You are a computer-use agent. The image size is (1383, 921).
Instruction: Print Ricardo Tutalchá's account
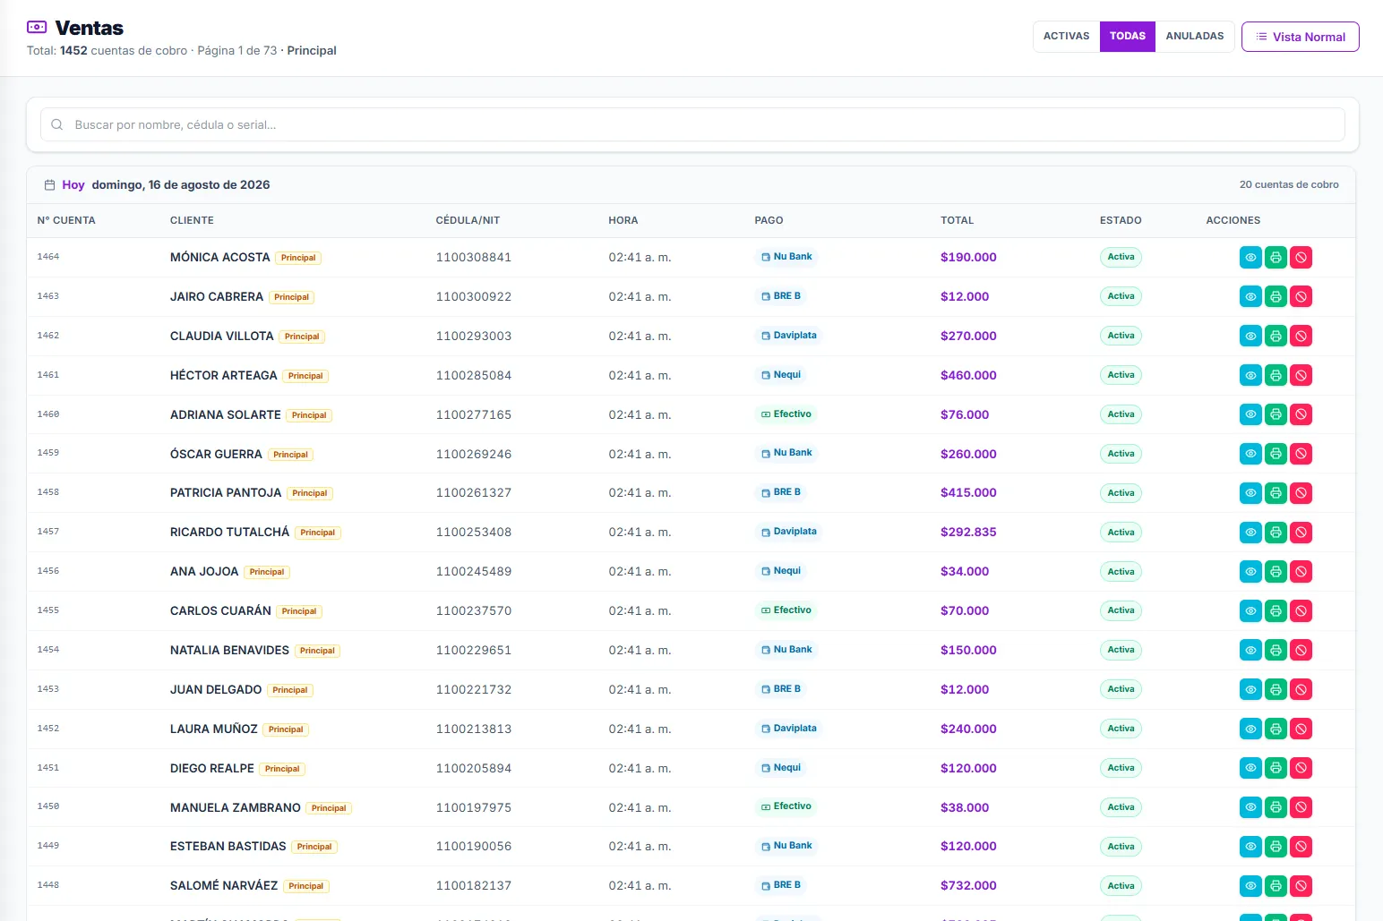click(1276, 533)
